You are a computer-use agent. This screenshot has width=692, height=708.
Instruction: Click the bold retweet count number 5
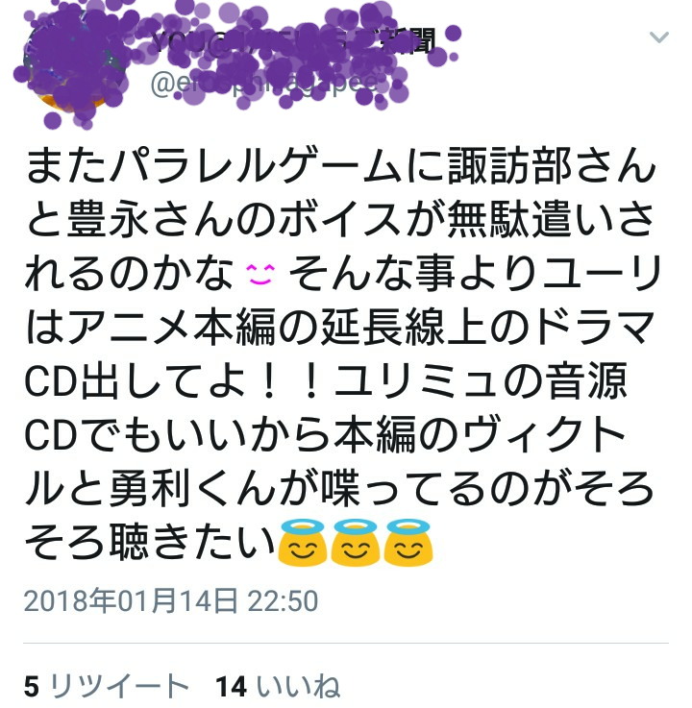pyautogui.click(x=32, y=687)
